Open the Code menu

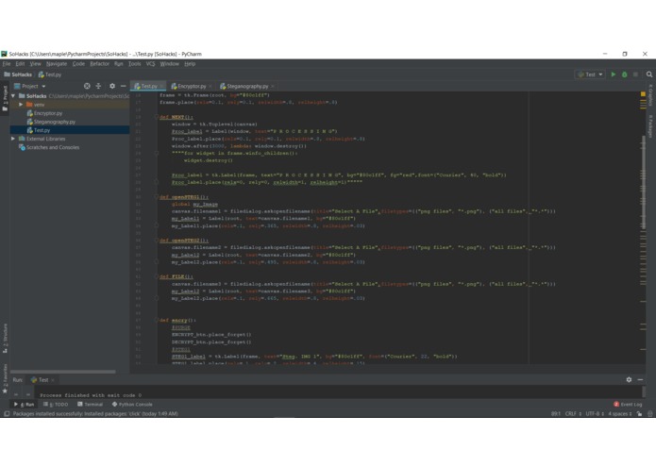coord(78,64)
